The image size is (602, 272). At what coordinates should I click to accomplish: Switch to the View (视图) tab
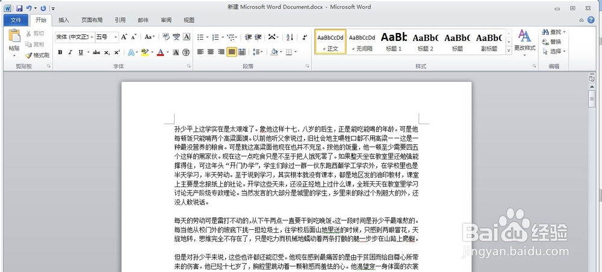189,20
